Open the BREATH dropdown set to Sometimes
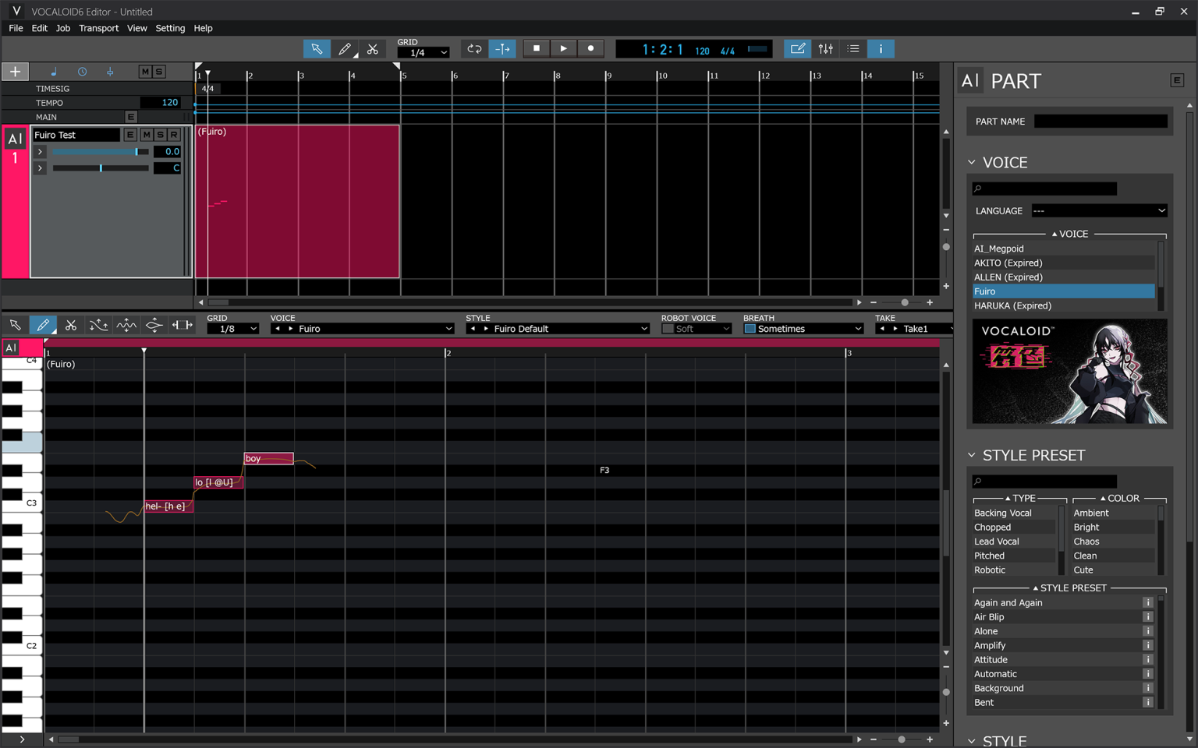This screenshot has height=748, width=1198. click(802, 328)
